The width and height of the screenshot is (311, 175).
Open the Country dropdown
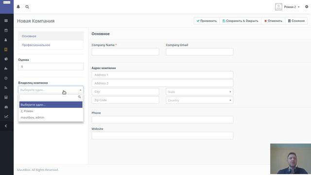click(200, 101)
